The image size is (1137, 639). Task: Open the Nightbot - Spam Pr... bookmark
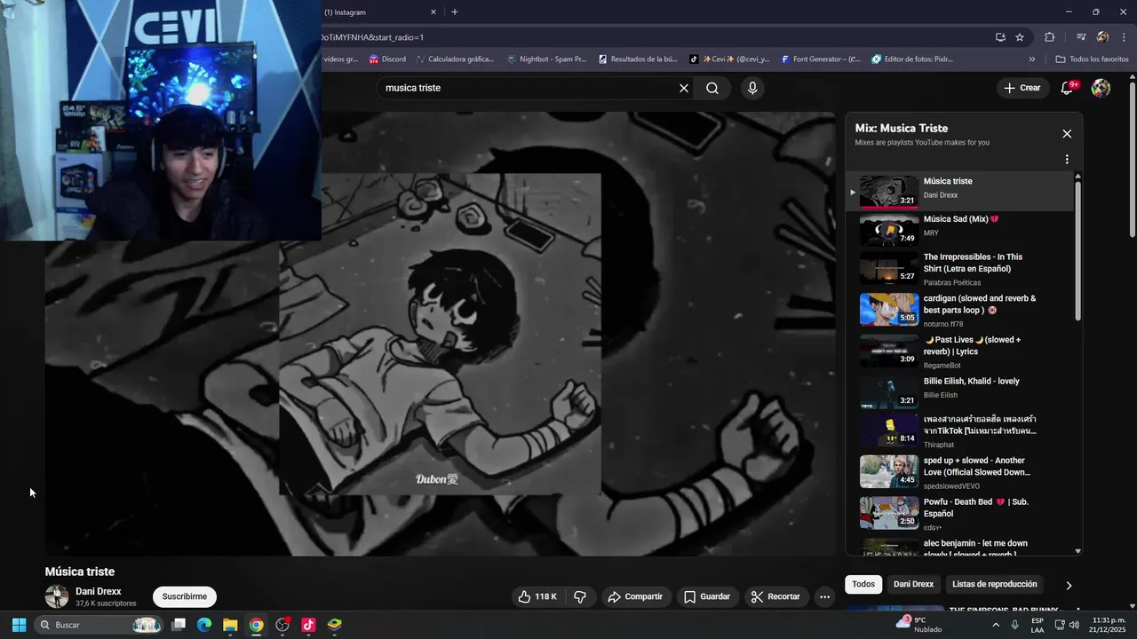[x=546, y=59]
